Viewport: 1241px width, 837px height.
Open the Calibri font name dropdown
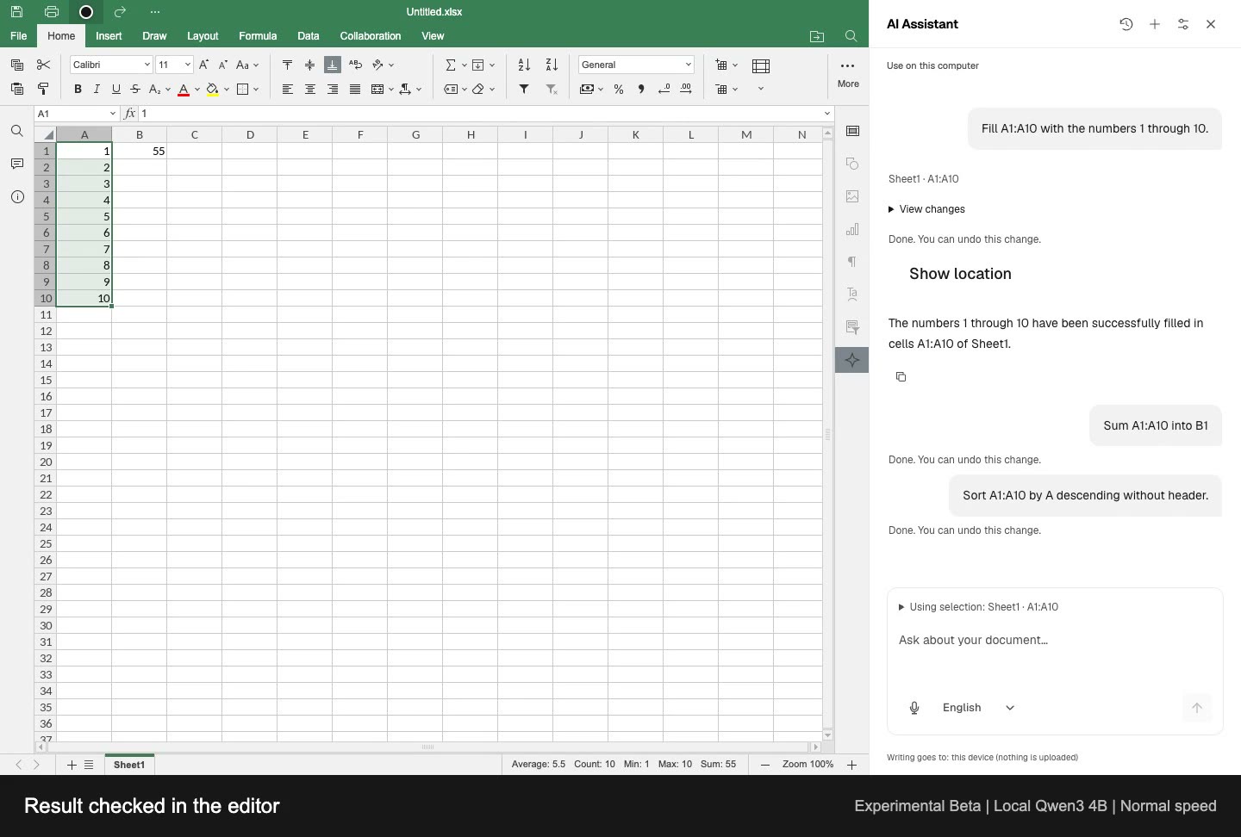147,65
